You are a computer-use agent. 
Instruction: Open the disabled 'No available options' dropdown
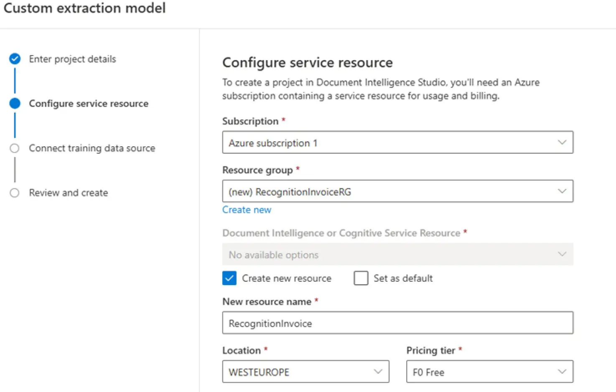point(397,254)
